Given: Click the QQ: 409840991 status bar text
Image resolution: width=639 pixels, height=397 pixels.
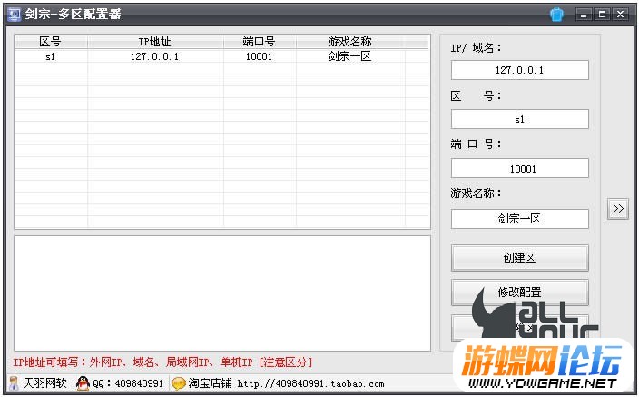Looking at the screenshot, I should 128,383.
